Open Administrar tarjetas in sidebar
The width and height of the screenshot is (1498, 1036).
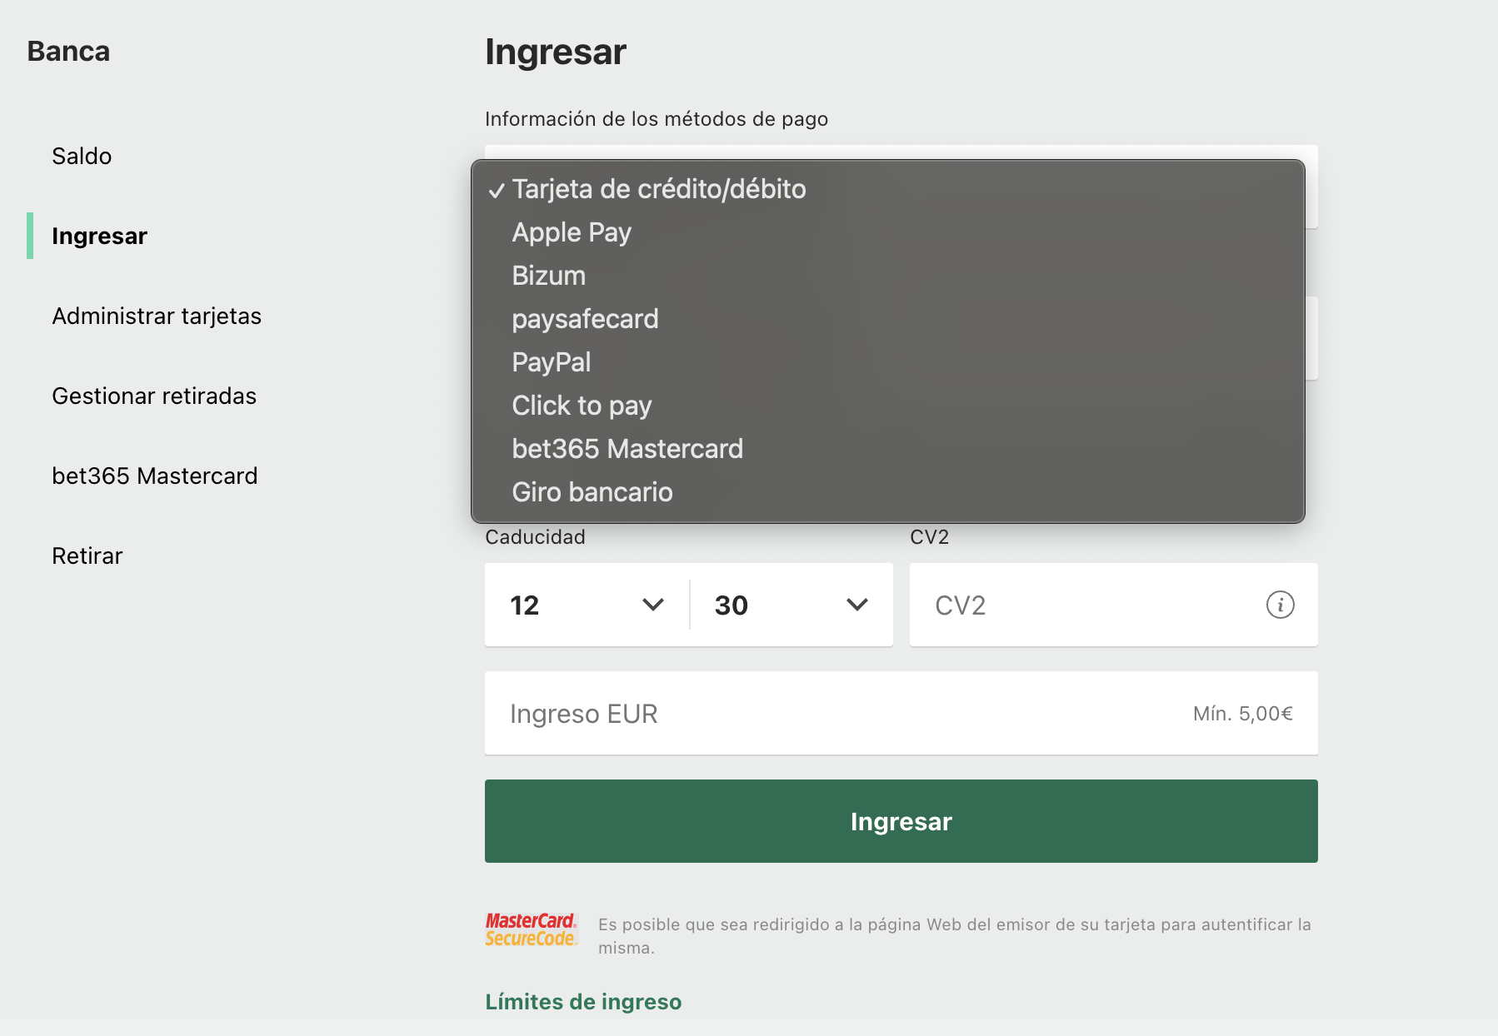[157, 316]
